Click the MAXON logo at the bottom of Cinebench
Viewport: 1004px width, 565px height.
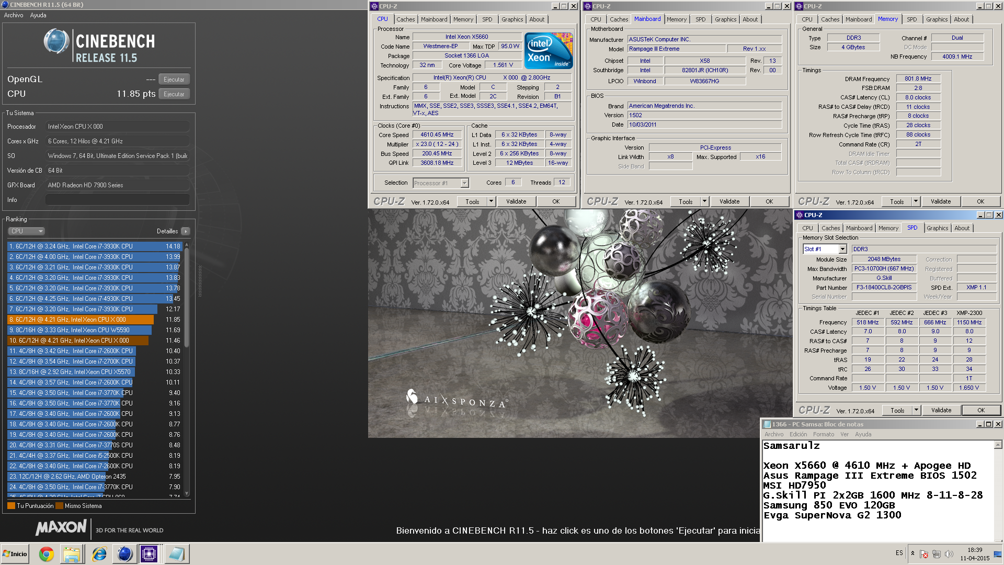61,527
